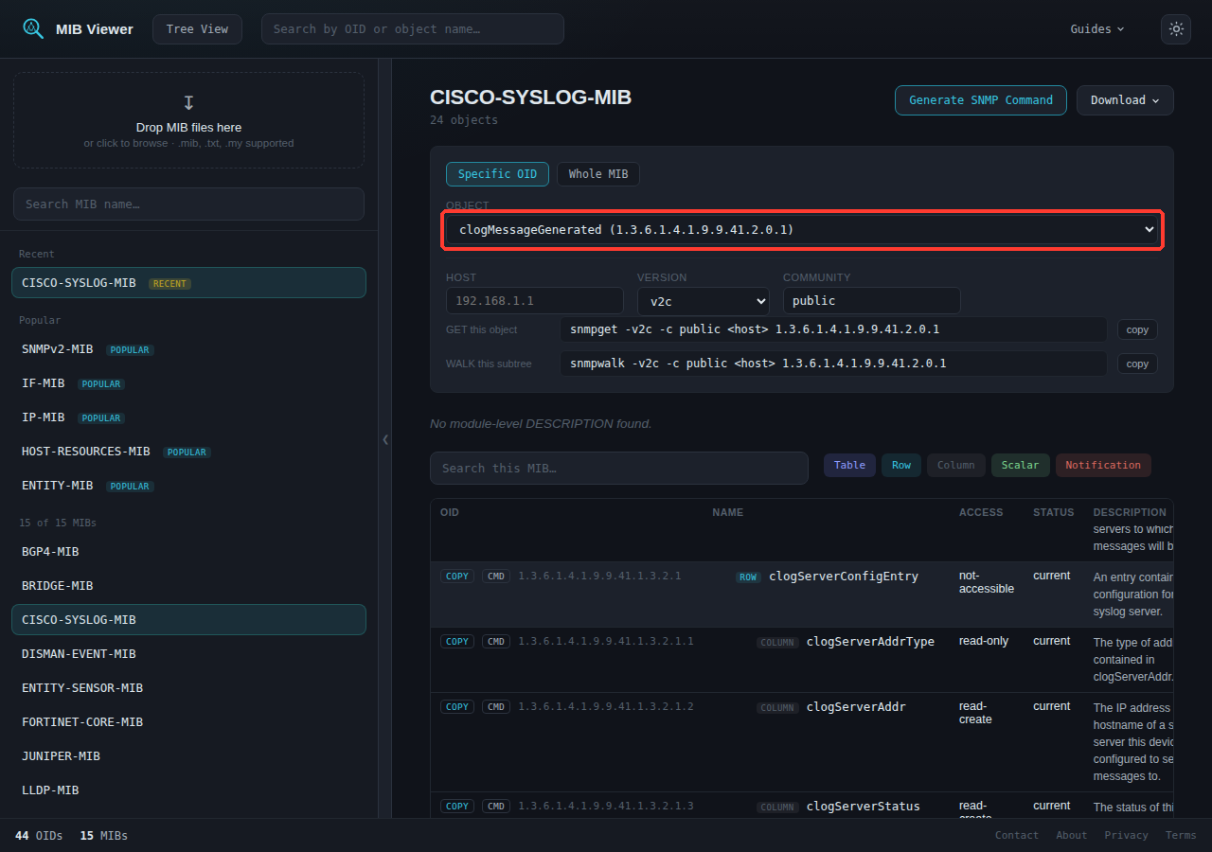Toggle the Table type filter
Viewport: 1212px width, 852px height.
click(x=849, y=465)
